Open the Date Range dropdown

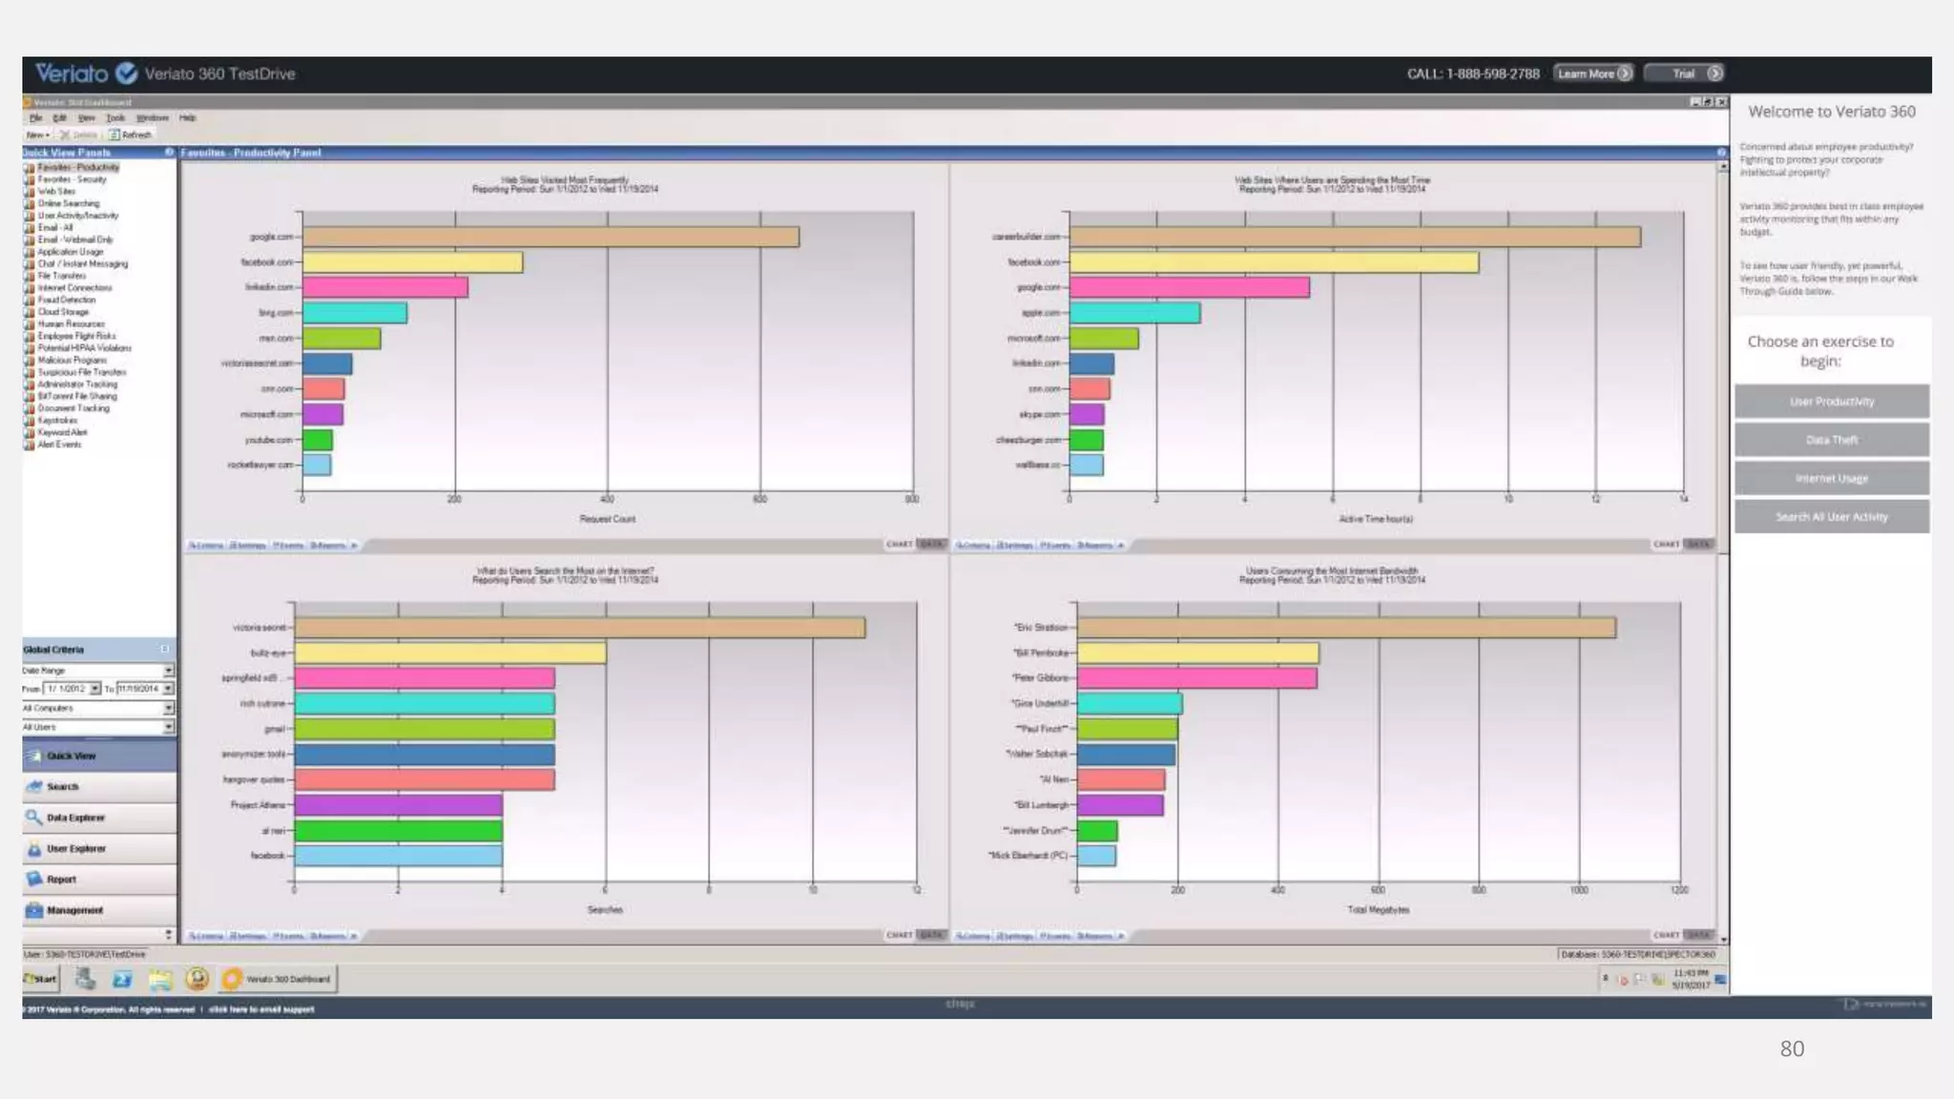pyautogui.click(x=168, y=671)
